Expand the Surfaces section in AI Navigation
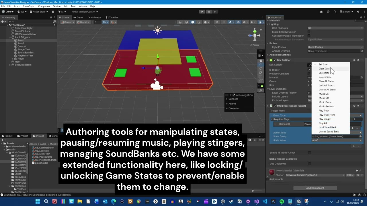Image resolution: width=367 pixels, height=206 pixels. pos(227,99)
